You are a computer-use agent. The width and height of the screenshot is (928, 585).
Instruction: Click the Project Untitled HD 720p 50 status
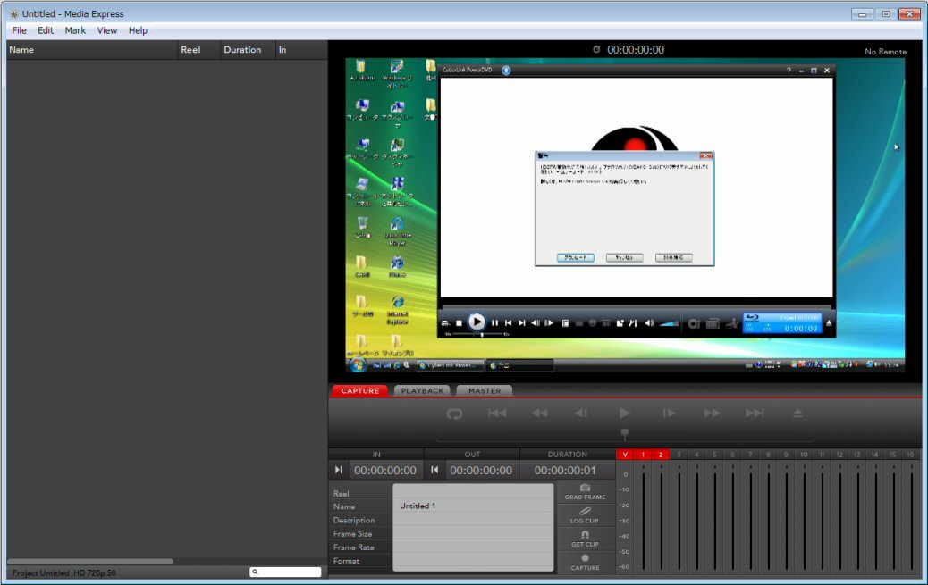tap(63, 572)
